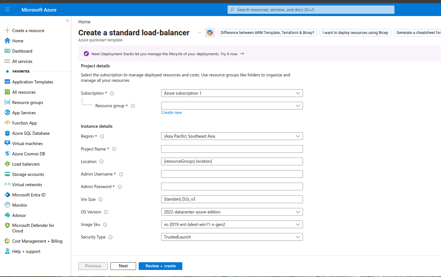The width and height of the screenshot is (441, 277).
Task: Open the Security Type dropdown
Action: 232,237
